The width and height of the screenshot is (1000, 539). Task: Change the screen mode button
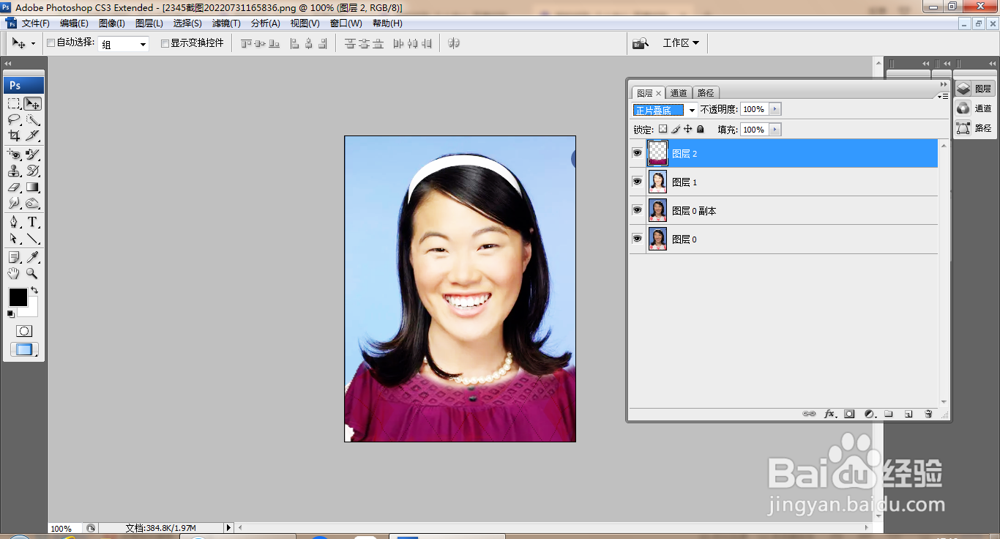[24, 350]
